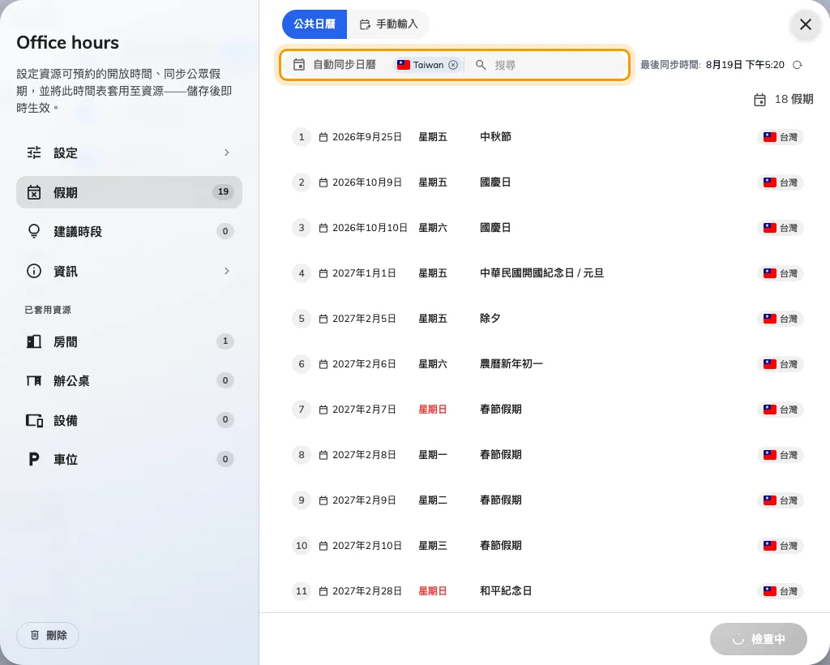Click the 設定 sliders icon
Viewport: 830px width, 665px height.
pos(34,152)
